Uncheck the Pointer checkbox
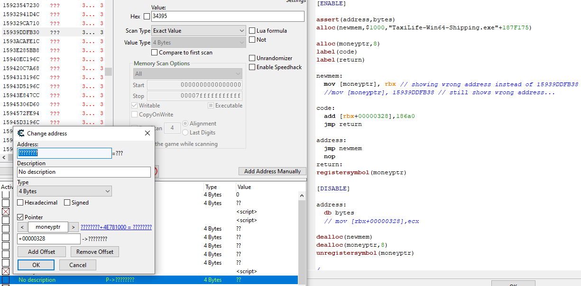Viewport: 581px width, 286px height. click(x=20, y=217)
